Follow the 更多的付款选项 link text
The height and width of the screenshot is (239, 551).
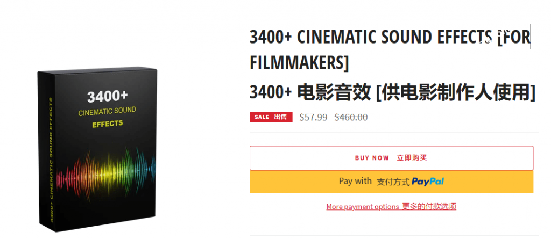click(429, 206)
